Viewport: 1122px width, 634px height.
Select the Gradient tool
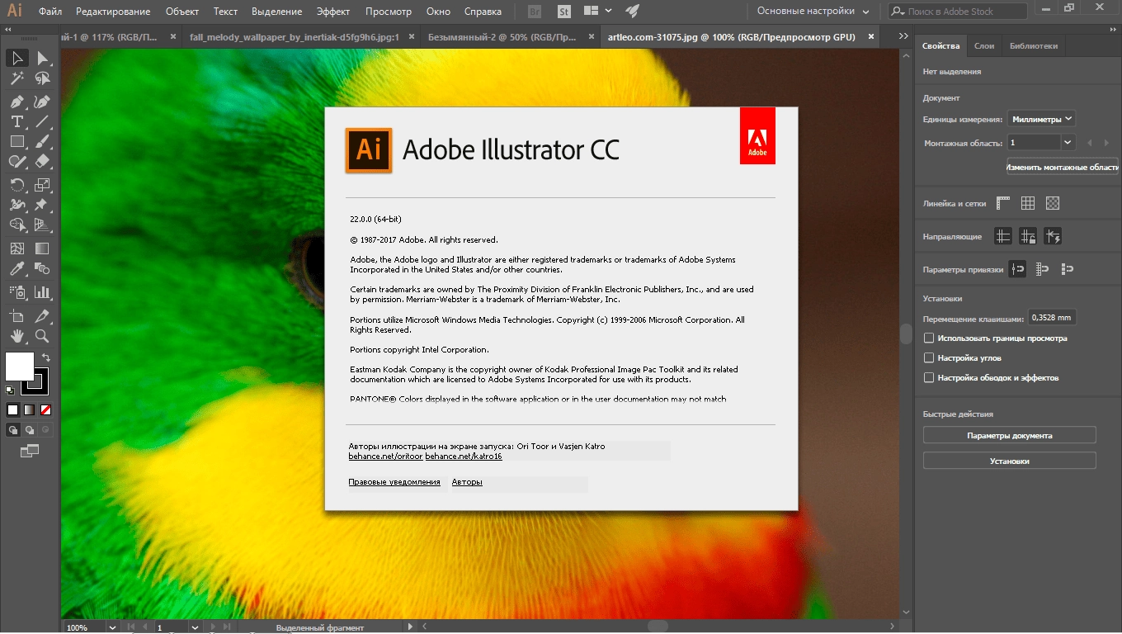42,248
